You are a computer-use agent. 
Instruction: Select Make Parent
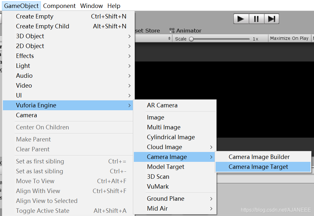(68, 139)
